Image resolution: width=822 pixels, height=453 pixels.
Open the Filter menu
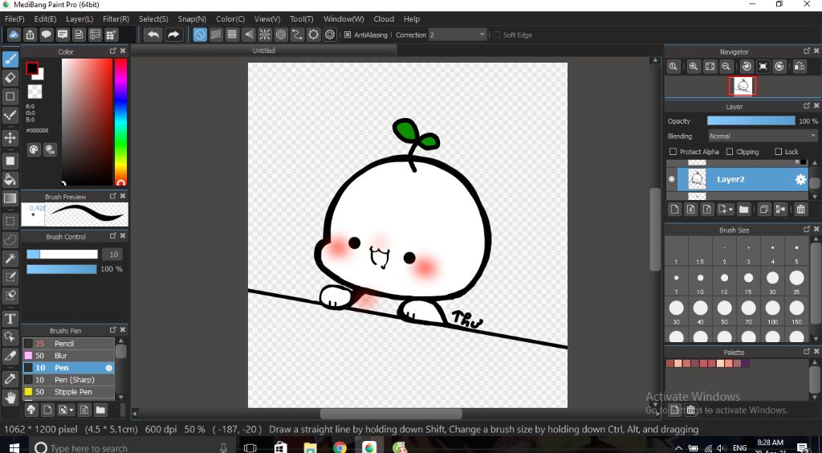(116, 19)
